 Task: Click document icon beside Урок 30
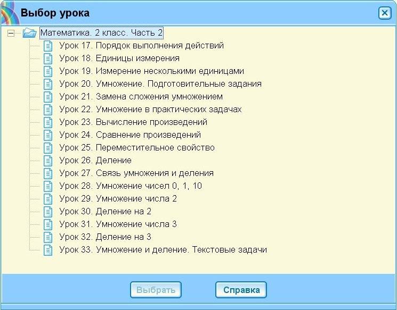tap(48, 212)
